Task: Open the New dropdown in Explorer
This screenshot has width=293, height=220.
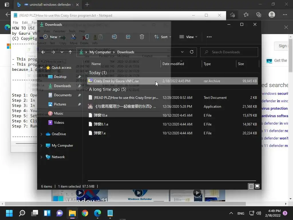Action: tap(52, 37)
